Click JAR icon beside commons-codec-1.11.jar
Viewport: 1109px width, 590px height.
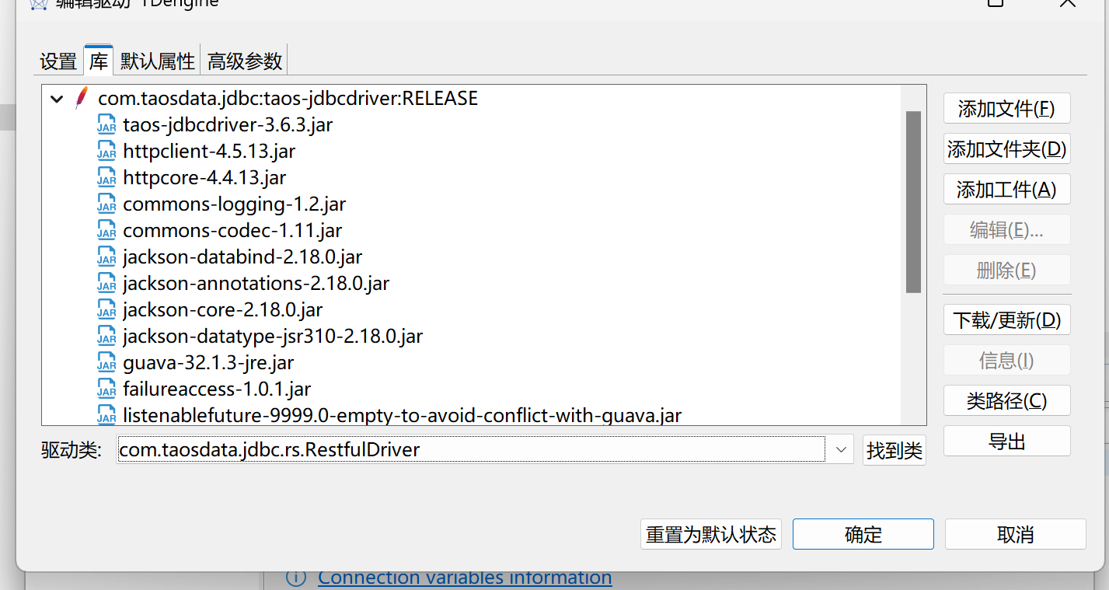click(106, 230)
